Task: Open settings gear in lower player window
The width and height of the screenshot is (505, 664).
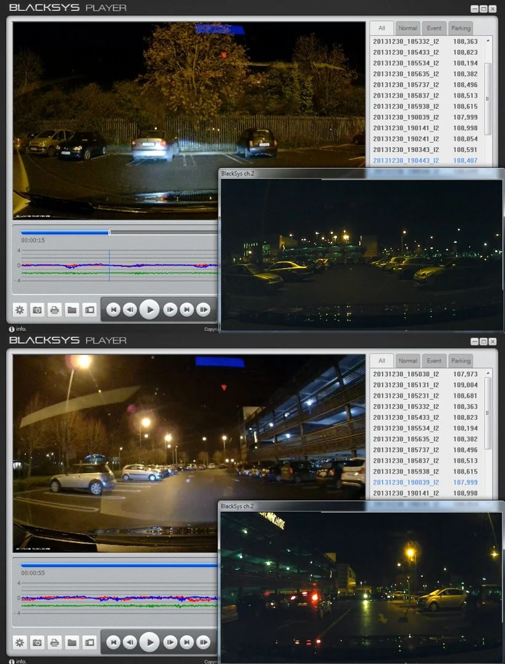Action: click(x=20, y=642)
